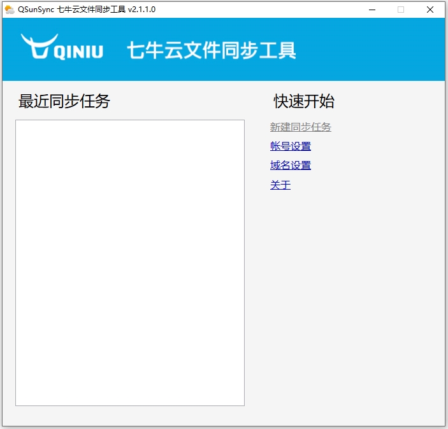Close the QSunSync window

point(430,10)
